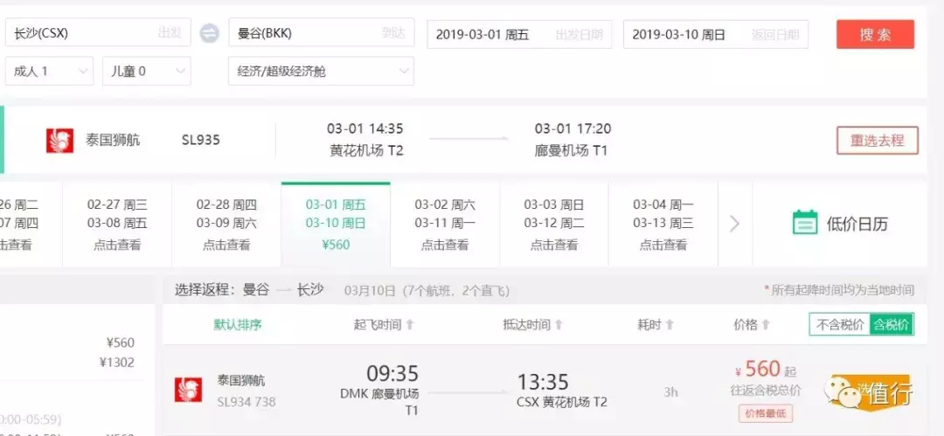Show next dates with right chevron
This screenshot has width=944, height=436.
(734, 224)
